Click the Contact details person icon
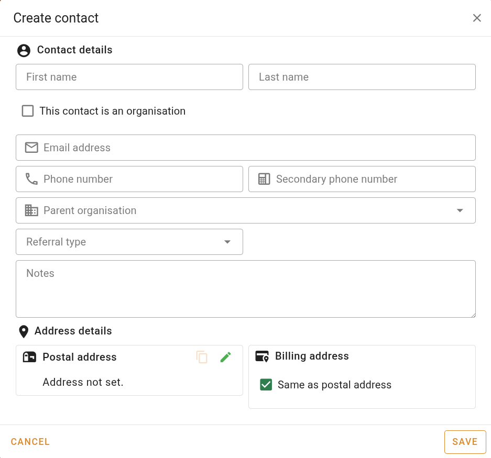491x458 pixels. (x=24, y=50)
